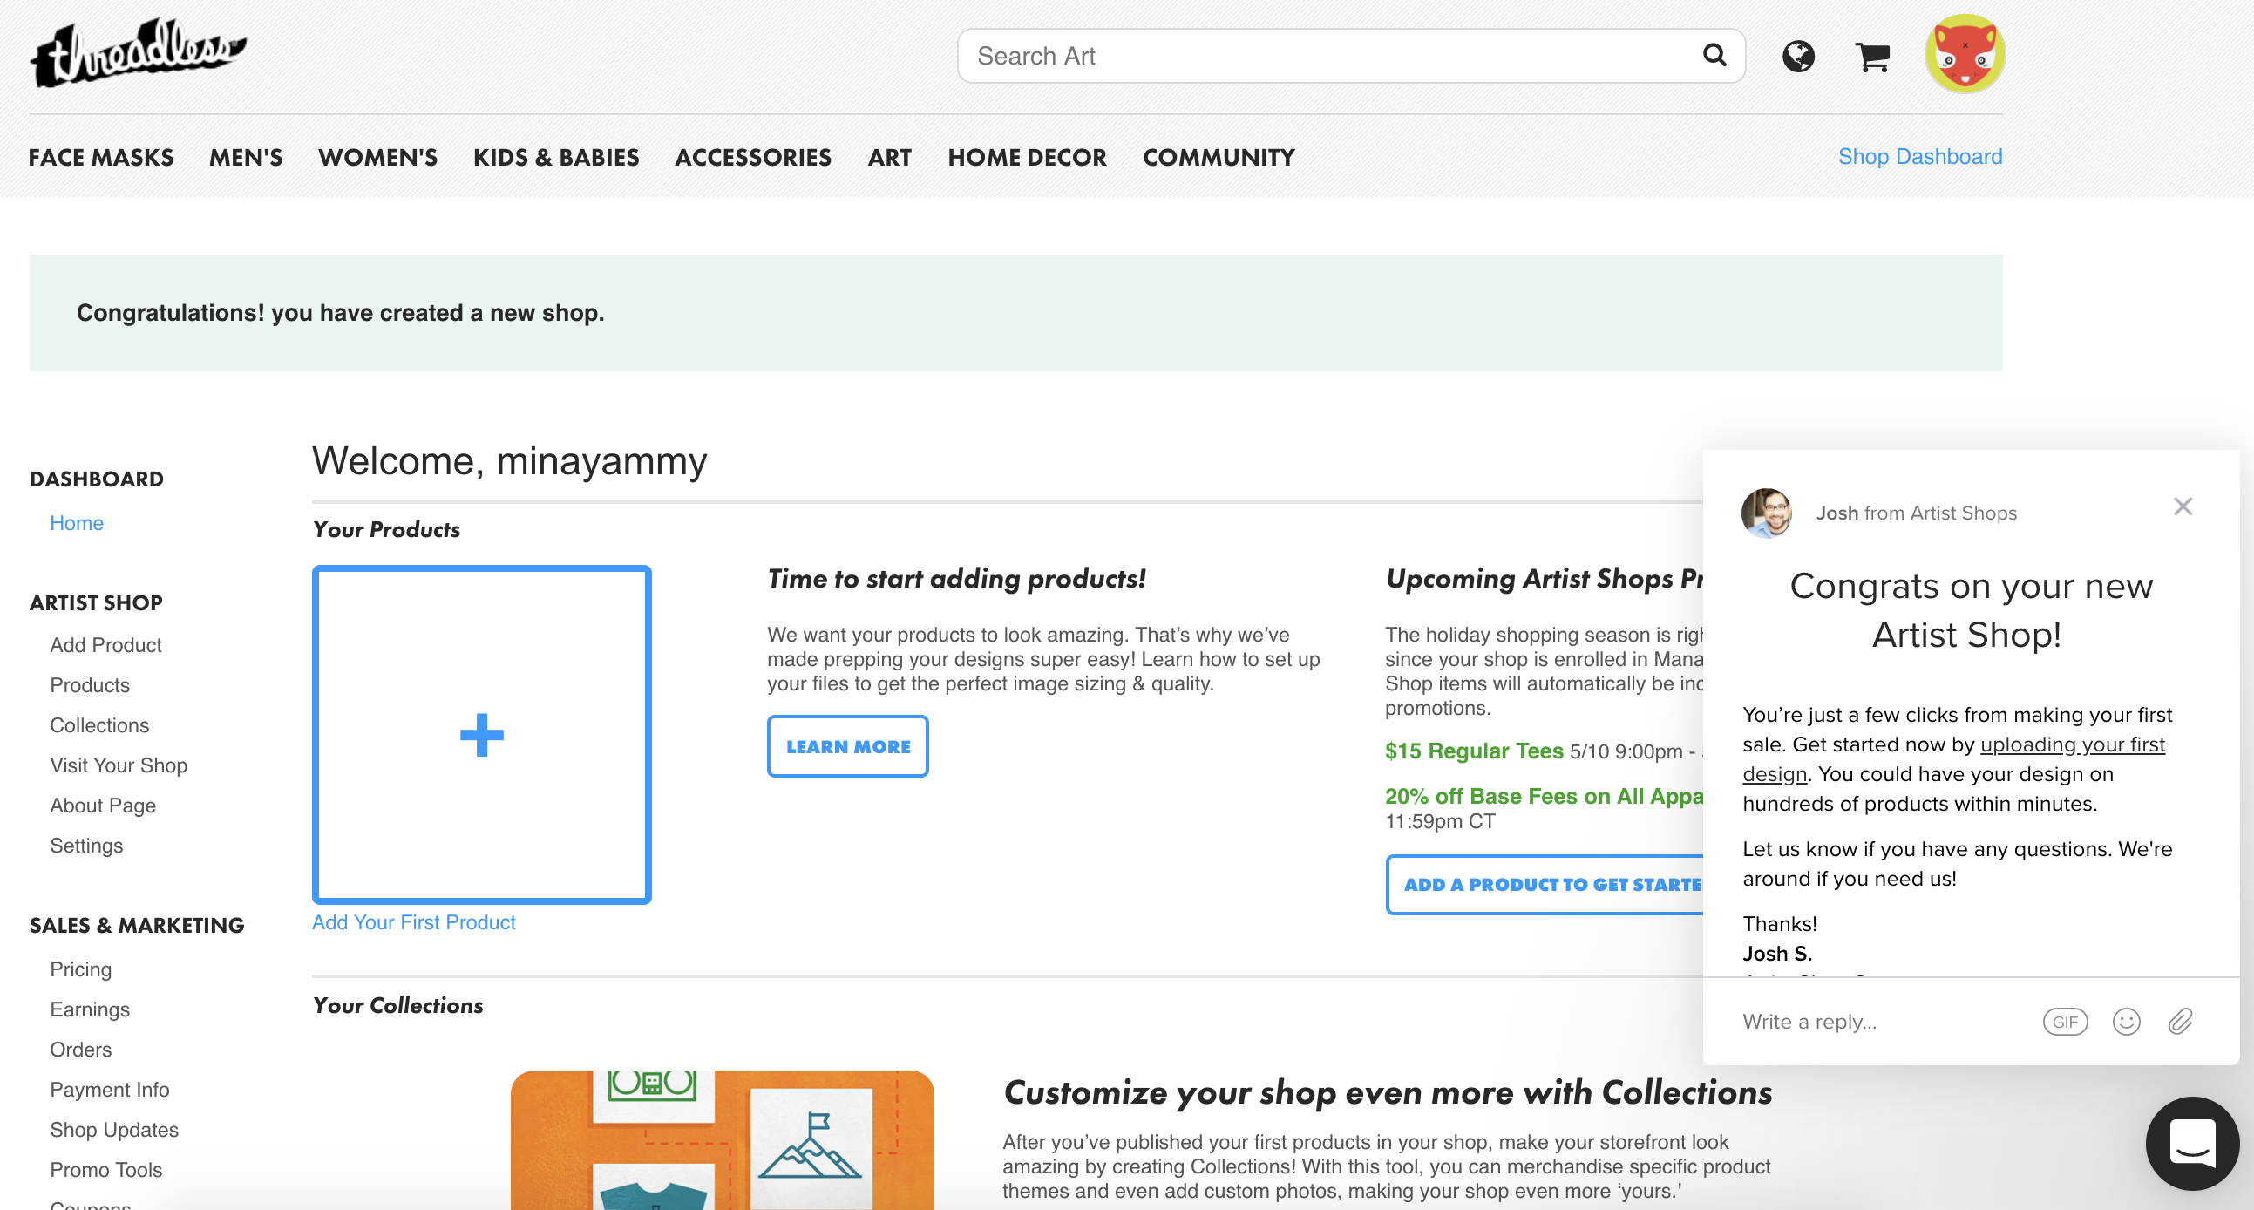Click the Threadless logo

pyautogui.click(x=139, y=52)
